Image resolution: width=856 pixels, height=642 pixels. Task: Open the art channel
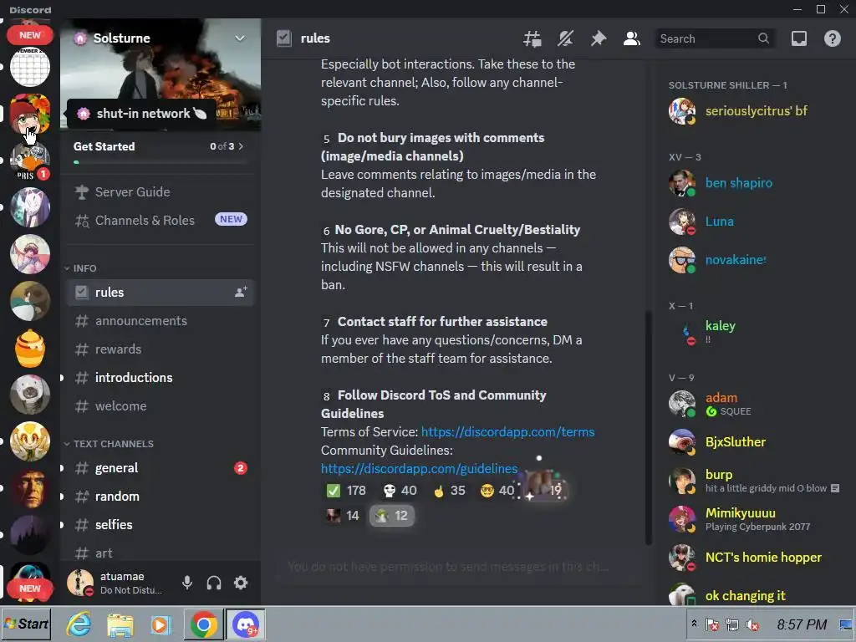(160, 553)
